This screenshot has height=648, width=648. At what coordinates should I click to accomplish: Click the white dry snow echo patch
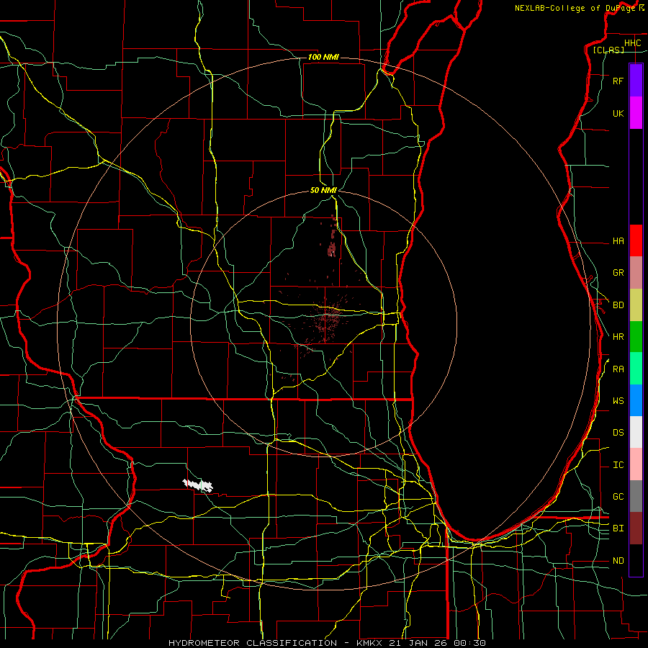click(198, 485)
